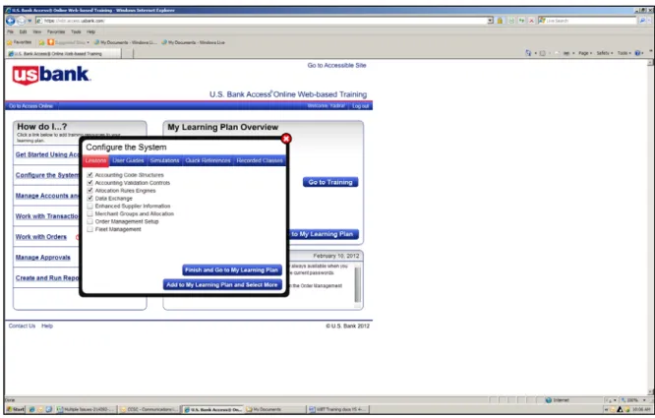Open the WBT Training doc taskbar button
The height and width of the screenshot is (418, 655).
pyautogui.click(x=337, y=409)
